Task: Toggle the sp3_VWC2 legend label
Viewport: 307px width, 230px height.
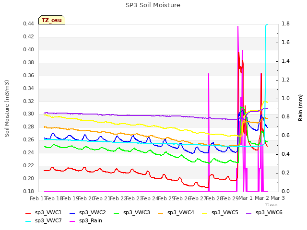Action: pos(93,213)
